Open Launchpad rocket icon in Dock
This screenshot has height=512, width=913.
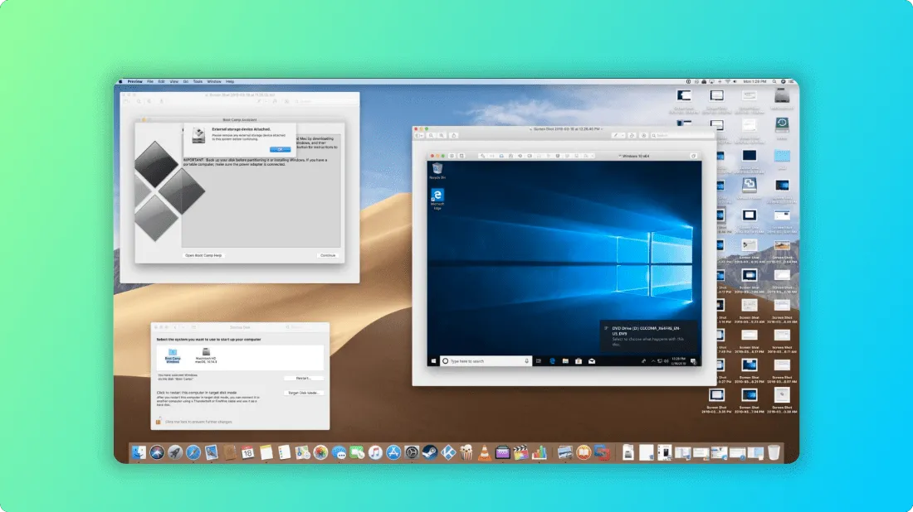pos(174,452)
